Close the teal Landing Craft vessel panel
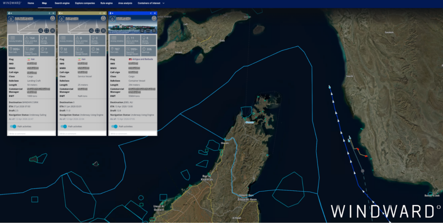 coord(53,13)
